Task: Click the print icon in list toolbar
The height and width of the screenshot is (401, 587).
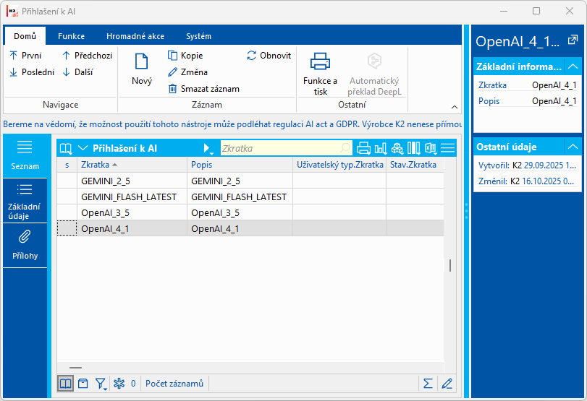Action: pyautogui.click(x=363, y=148)
